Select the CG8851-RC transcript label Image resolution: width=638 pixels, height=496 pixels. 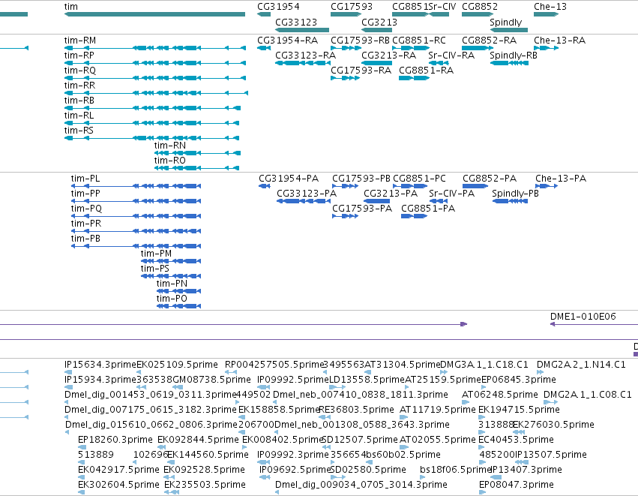click(x=419, y=41)
